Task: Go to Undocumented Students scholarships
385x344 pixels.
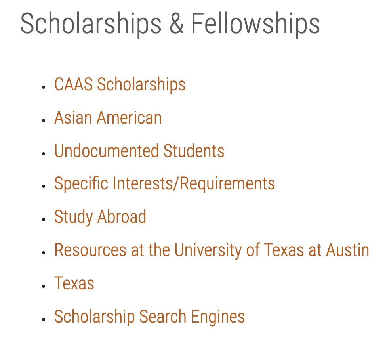Action: (x=139, y=151)
